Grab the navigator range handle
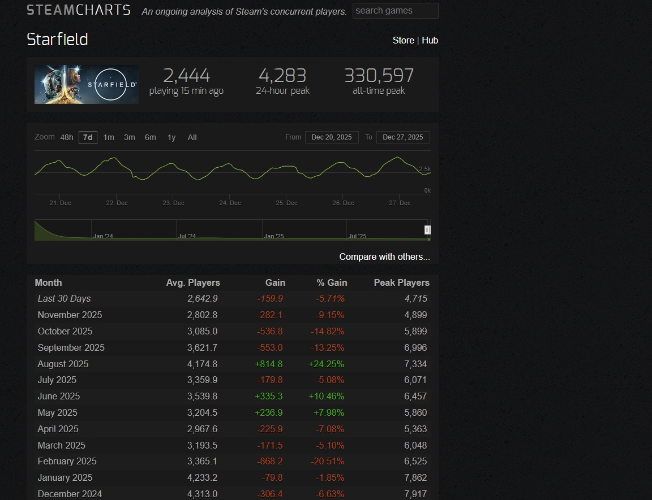 427,230
